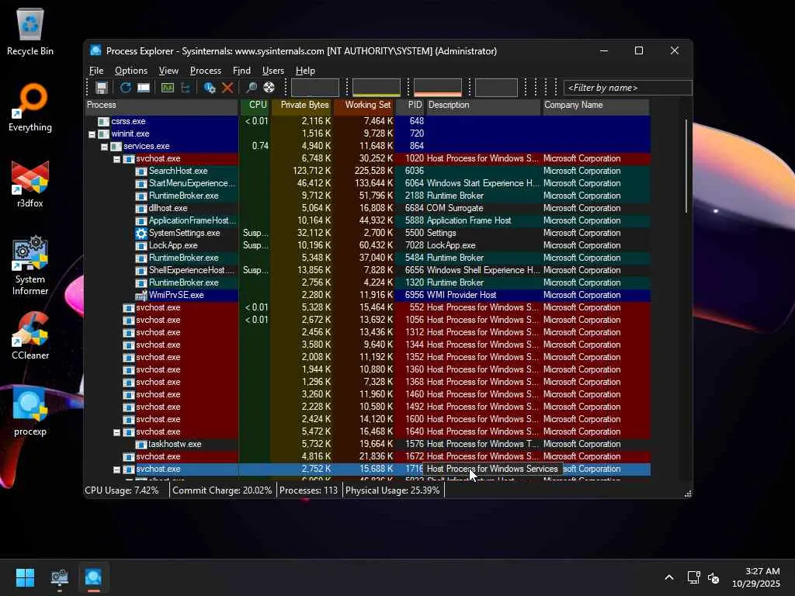Sort by the Process column header
Viewport: 795px width, 596px height.
tap(161, 105)
